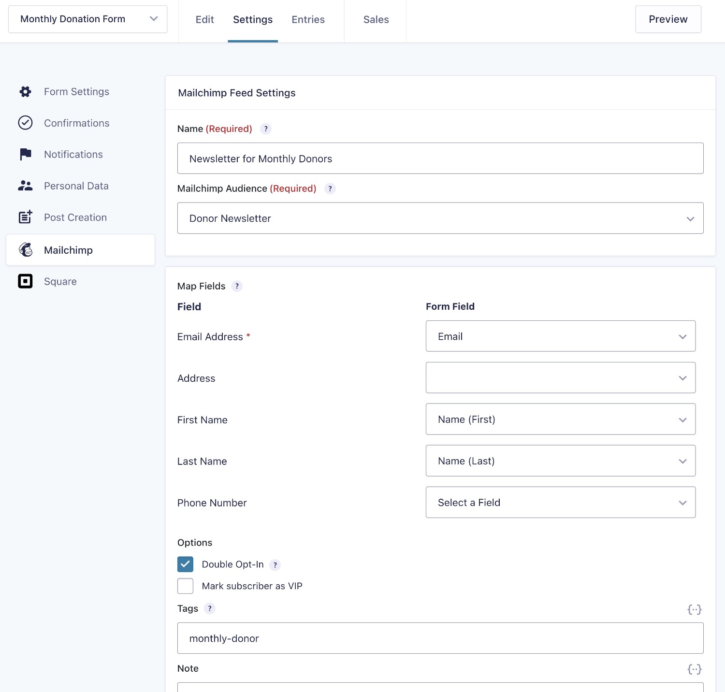Click the Confirmations checkmark icon
Screen dimensions: 725x692
coord(25,123)
